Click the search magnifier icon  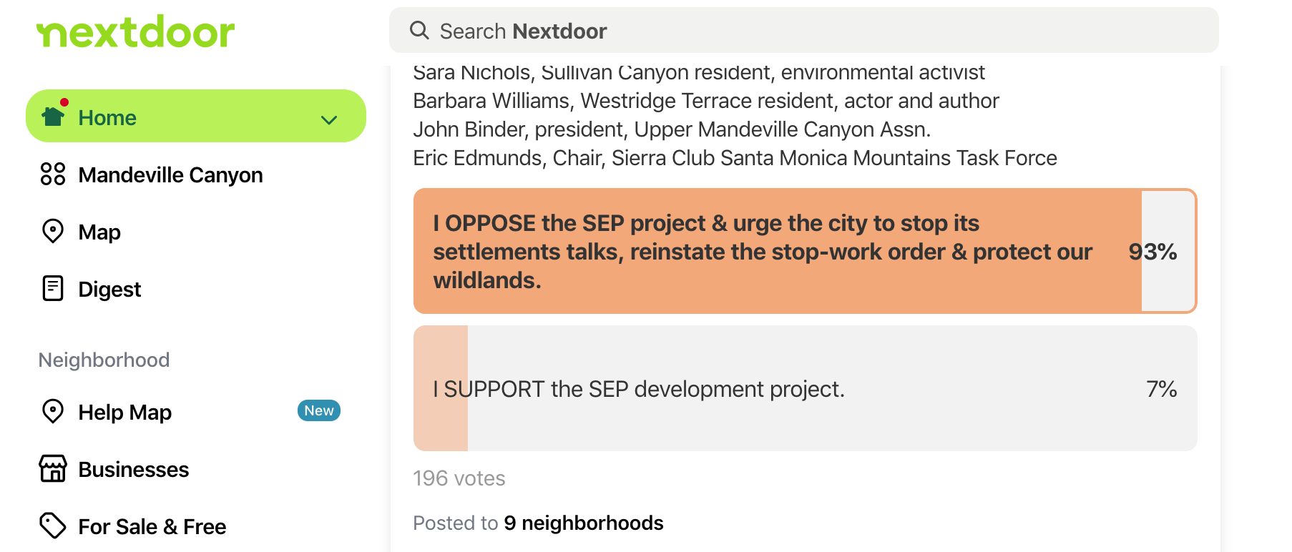point(419,30)
